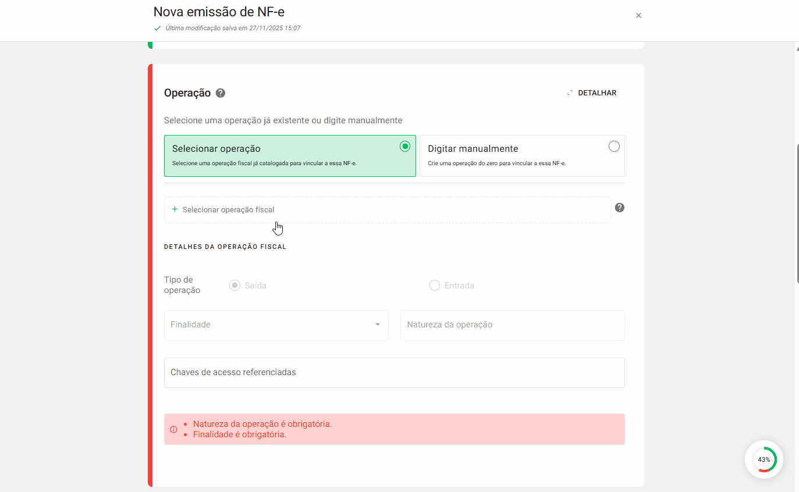Focus the Chaves de acesso referenciadas field
799x492 pixels.
pyautogui.click(x=395, y=373)
